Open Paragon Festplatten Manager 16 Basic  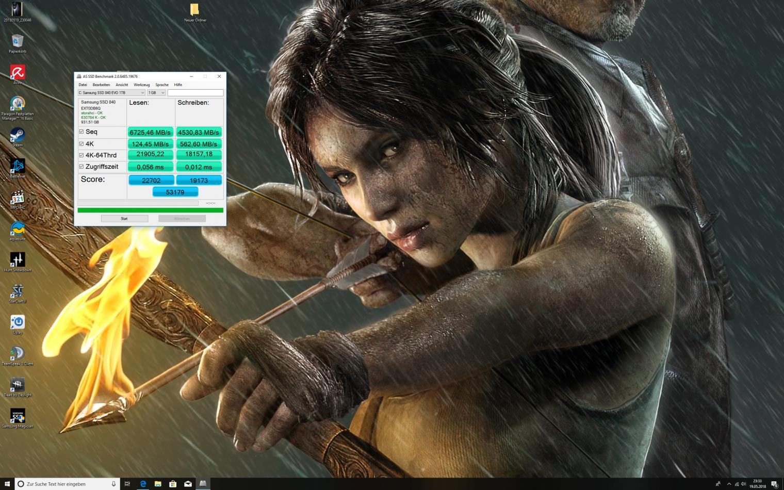pyautogui.click(x=18, y=108)
